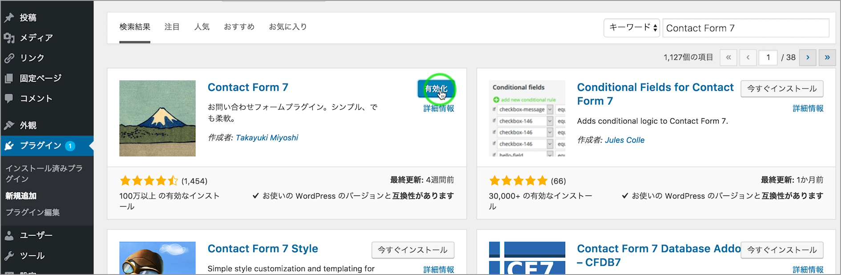Click the current page number field

click(x=768, y=57)
